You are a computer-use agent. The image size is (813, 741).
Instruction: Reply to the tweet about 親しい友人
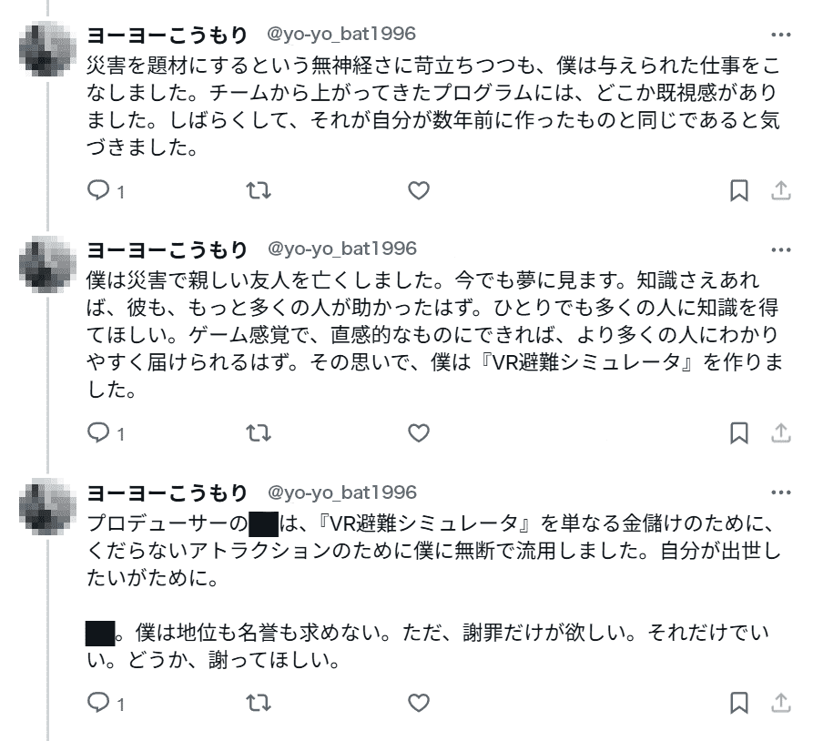coord(97,433)
